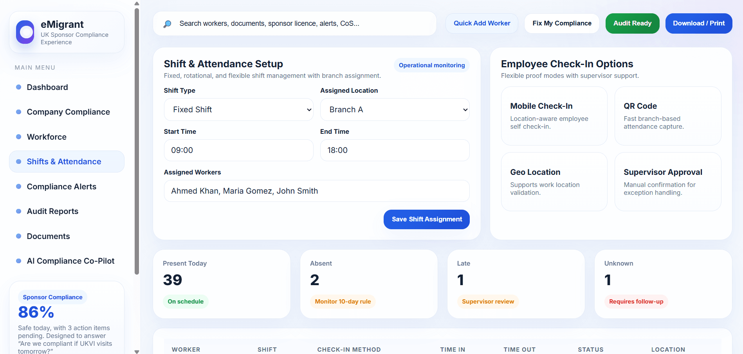Click the bullet icon beside AI Compliance Co-Pilot
Screen dimensions: 743x354
point(18,261)
